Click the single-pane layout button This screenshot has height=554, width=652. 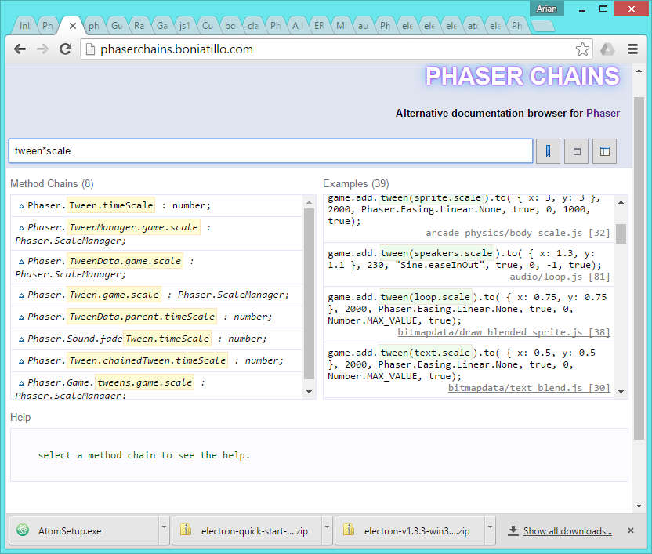[576, 151]
